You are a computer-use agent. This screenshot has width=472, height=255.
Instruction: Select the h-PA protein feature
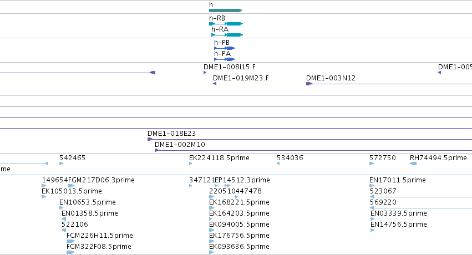pos(224,59)
